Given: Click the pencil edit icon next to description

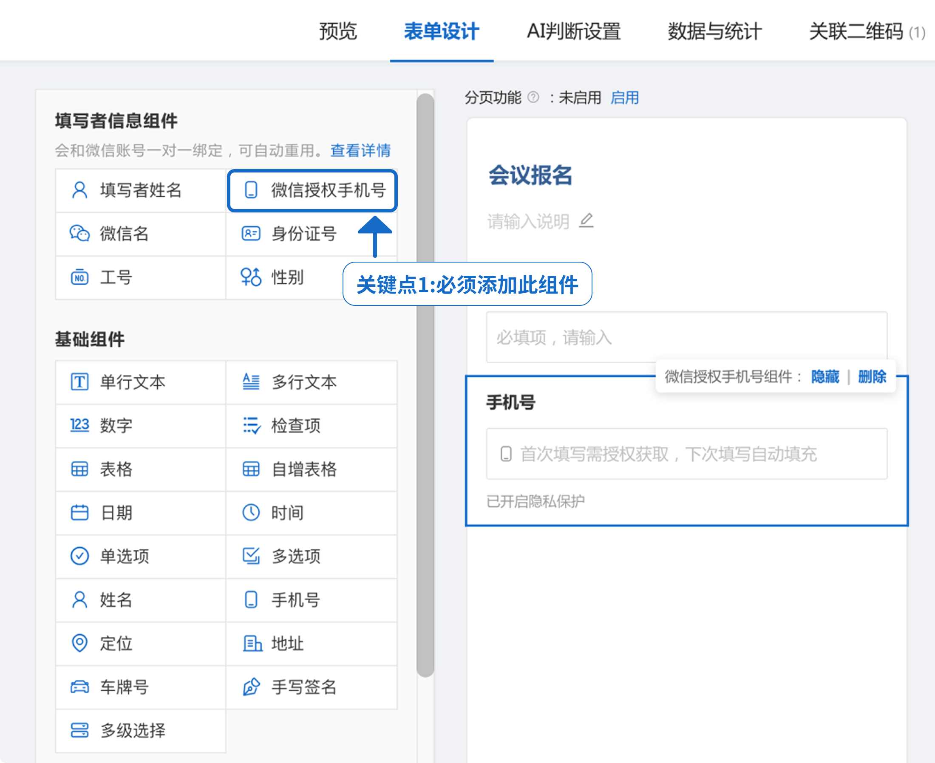Looking at the screenshot, I should pos(586,220).
